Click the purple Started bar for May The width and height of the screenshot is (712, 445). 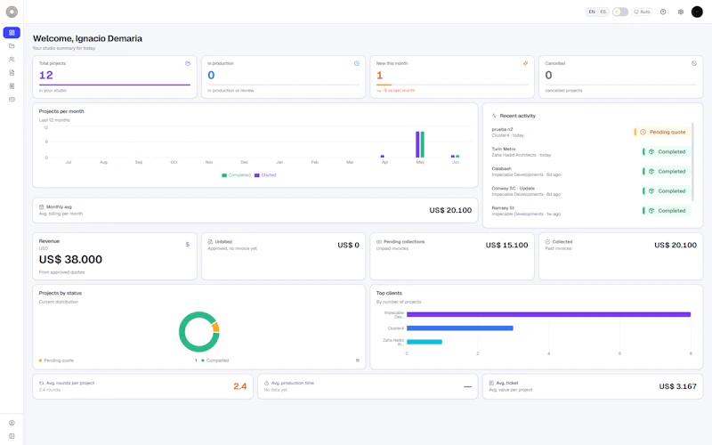[x=417, y=144]
